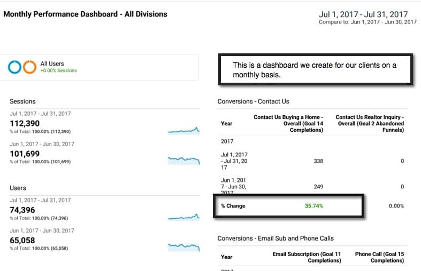Screen dimensions: 421x271
Task: Click the Monthly Performance Dashboard title
Action: tap(85, 14)
